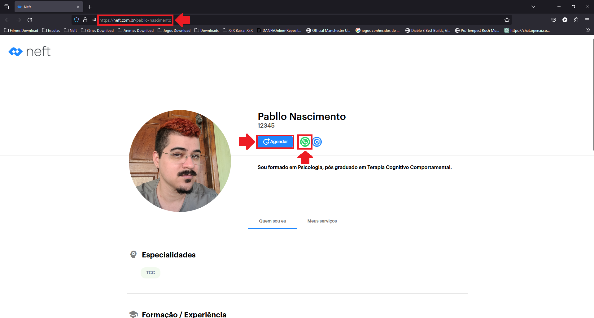This screenshot has width=594, height=318.
Task: Expand the bookmarks overflow chevron
Action: pyautogui.click(x=588, y=30)
